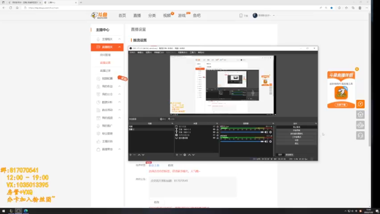Click video camera icon in floating sidebar

pos(361,125)
